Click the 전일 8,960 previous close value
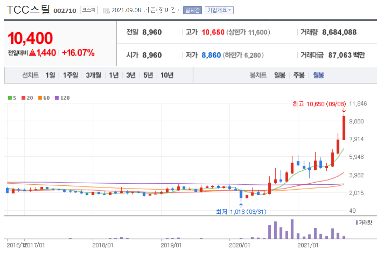 pyautogui.click(x=152, y=32)
